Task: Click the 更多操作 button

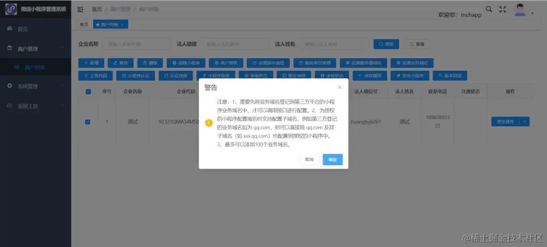Action: [x=505, y=122]
